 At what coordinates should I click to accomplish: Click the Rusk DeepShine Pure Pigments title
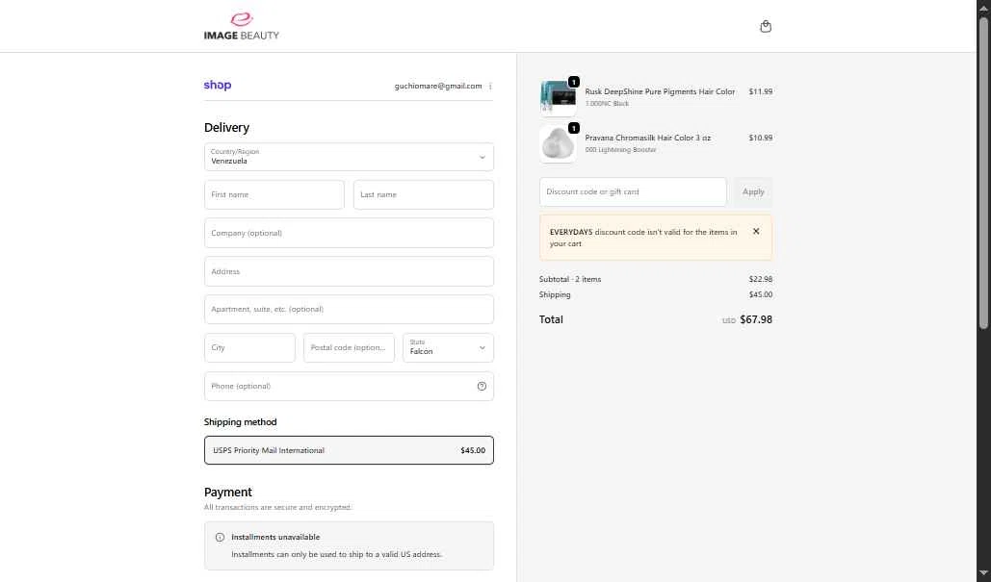coord(660,91)
